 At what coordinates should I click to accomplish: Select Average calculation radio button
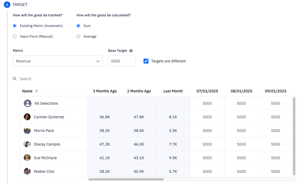pyautogui.click(x=78, y=37)
